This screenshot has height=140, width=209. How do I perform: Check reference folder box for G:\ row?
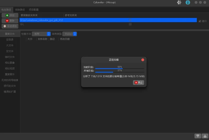[130, 24]
